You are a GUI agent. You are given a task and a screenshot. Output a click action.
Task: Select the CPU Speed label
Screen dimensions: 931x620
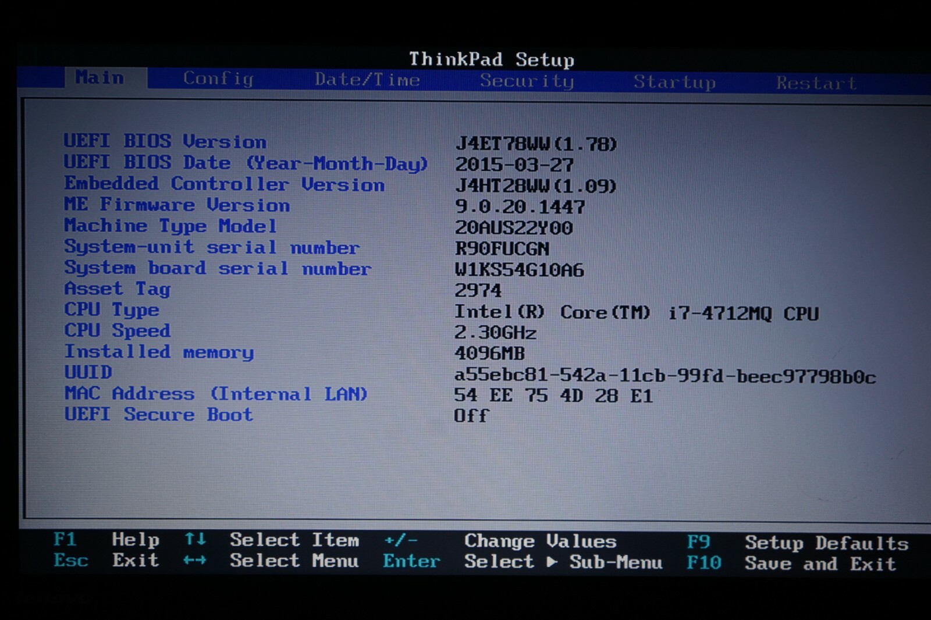point(118,330)
